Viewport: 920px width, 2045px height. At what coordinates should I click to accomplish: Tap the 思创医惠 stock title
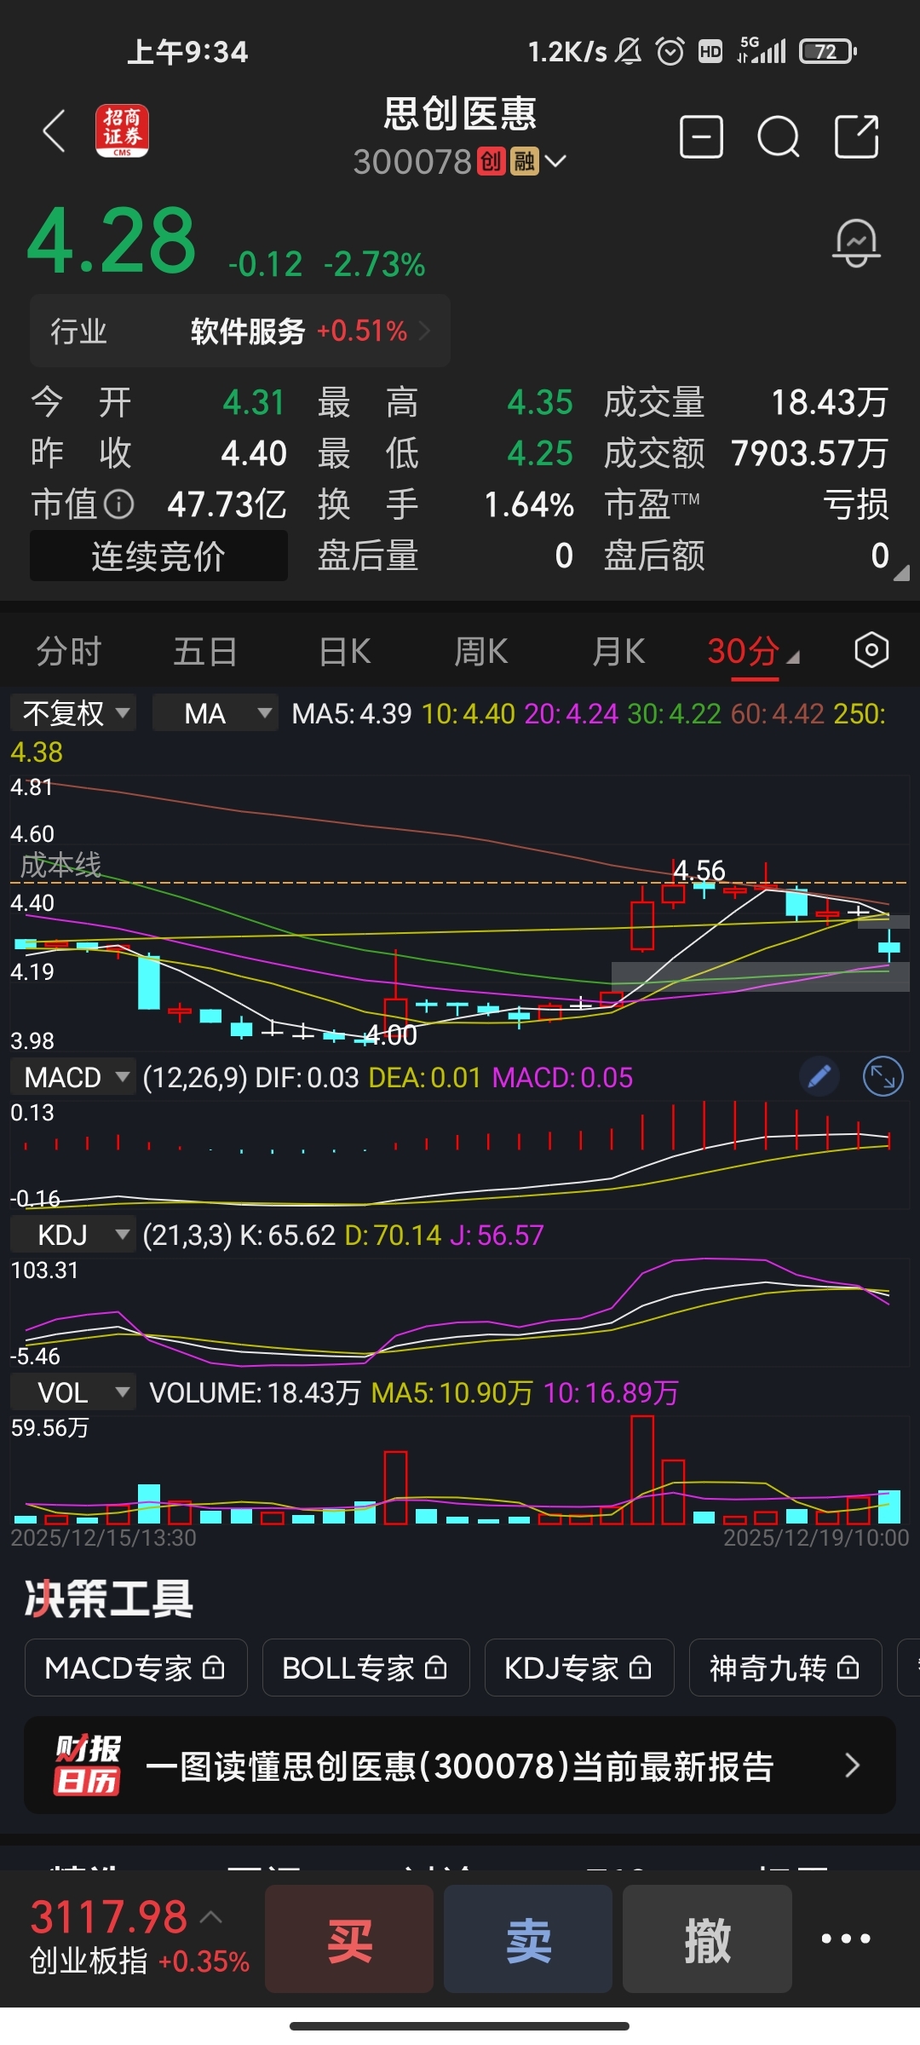460,113
